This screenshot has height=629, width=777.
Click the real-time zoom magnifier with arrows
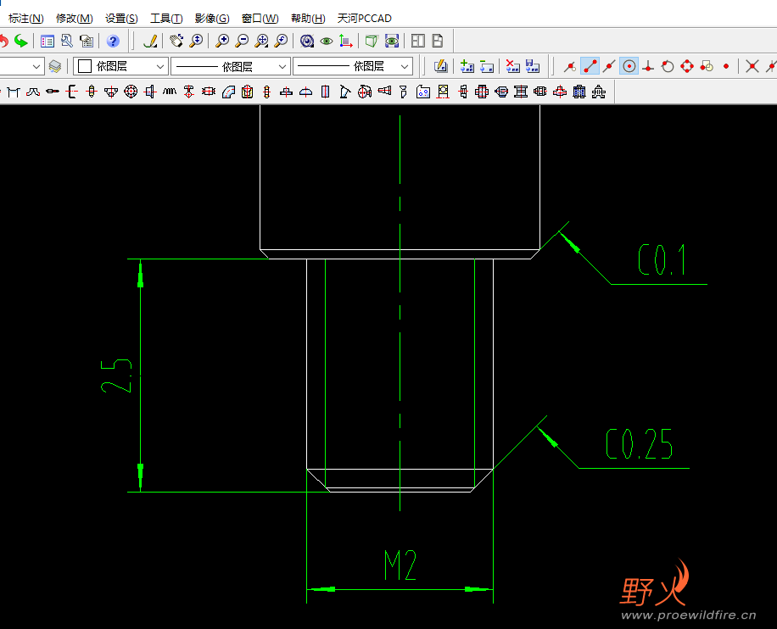pyautogui.click(x=196, y=41)
